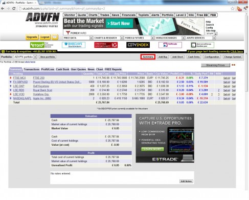Click the blue arrow icon next to LSE:RBS
Viewport: 249px width, 200px height.
pos(11,90)
